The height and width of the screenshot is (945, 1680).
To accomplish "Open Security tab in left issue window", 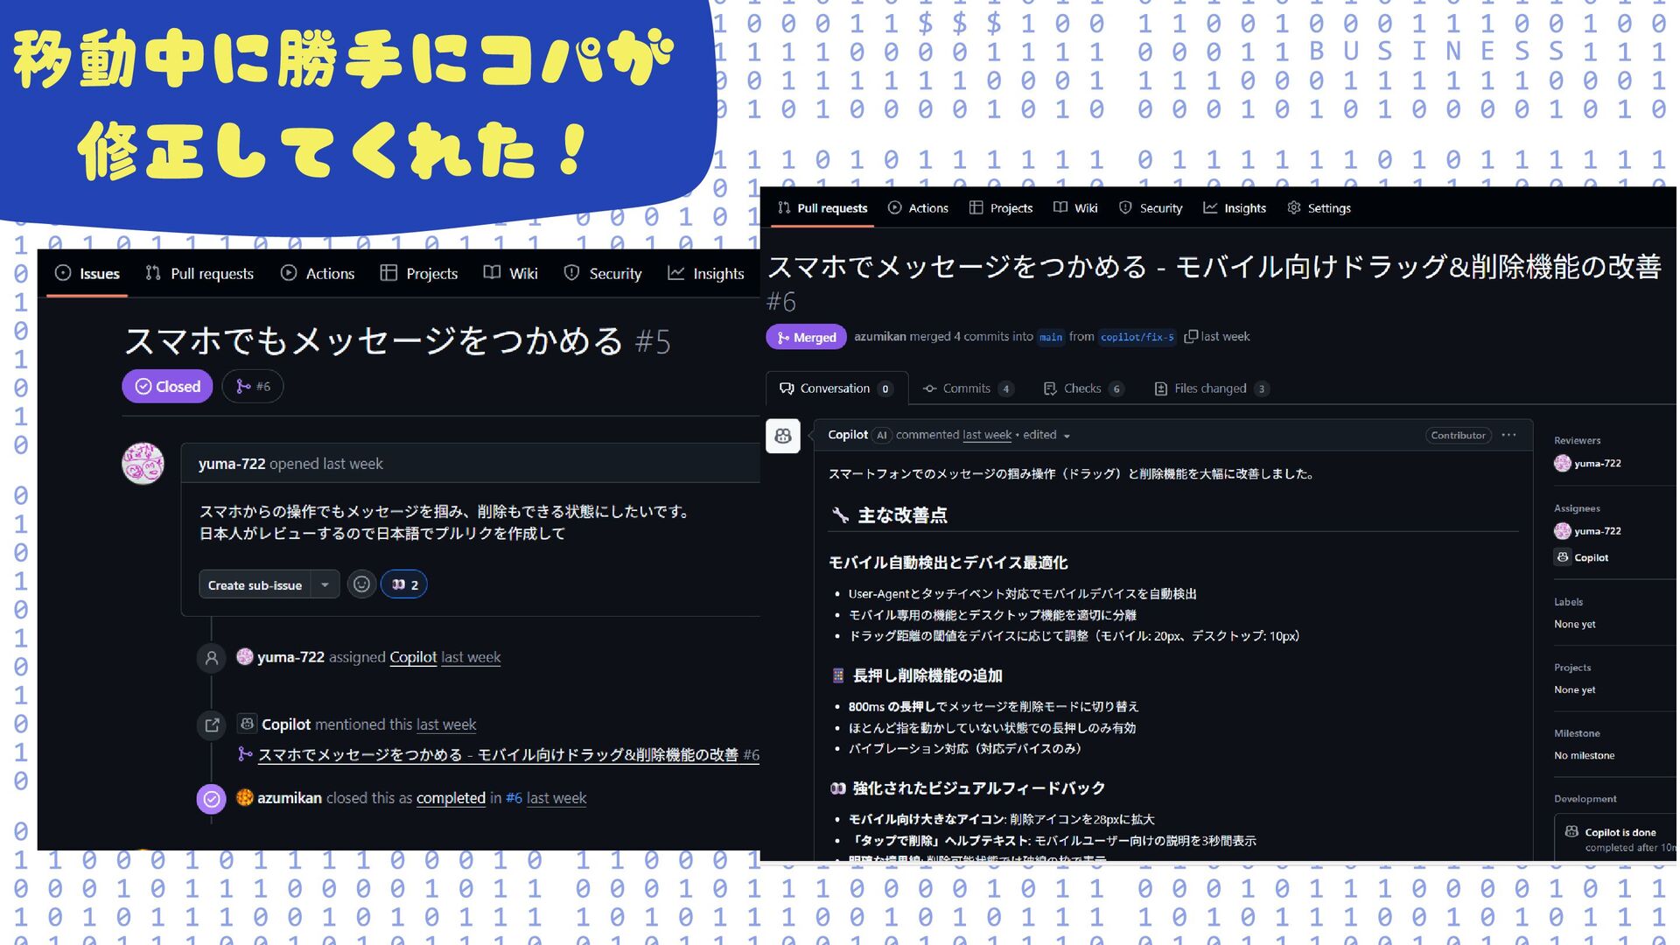I will point(603,273).
